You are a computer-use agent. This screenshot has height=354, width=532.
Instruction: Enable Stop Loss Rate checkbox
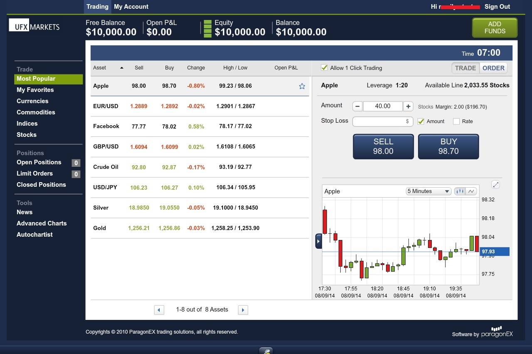click(x=456, y=121)
